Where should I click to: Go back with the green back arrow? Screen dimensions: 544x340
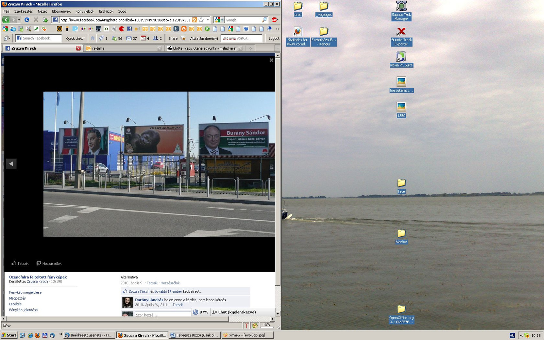coord(6,20)
